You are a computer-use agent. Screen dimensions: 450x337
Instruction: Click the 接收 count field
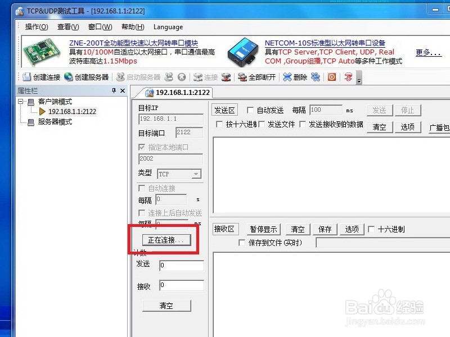[182, 286]
